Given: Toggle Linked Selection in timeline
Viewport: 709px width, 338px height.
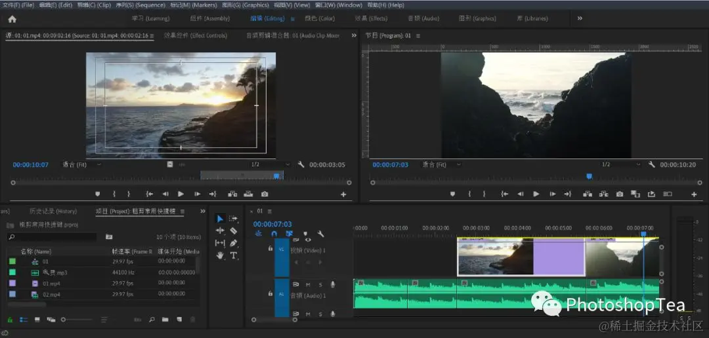Looking at the screenshot, I should point(289,234).
